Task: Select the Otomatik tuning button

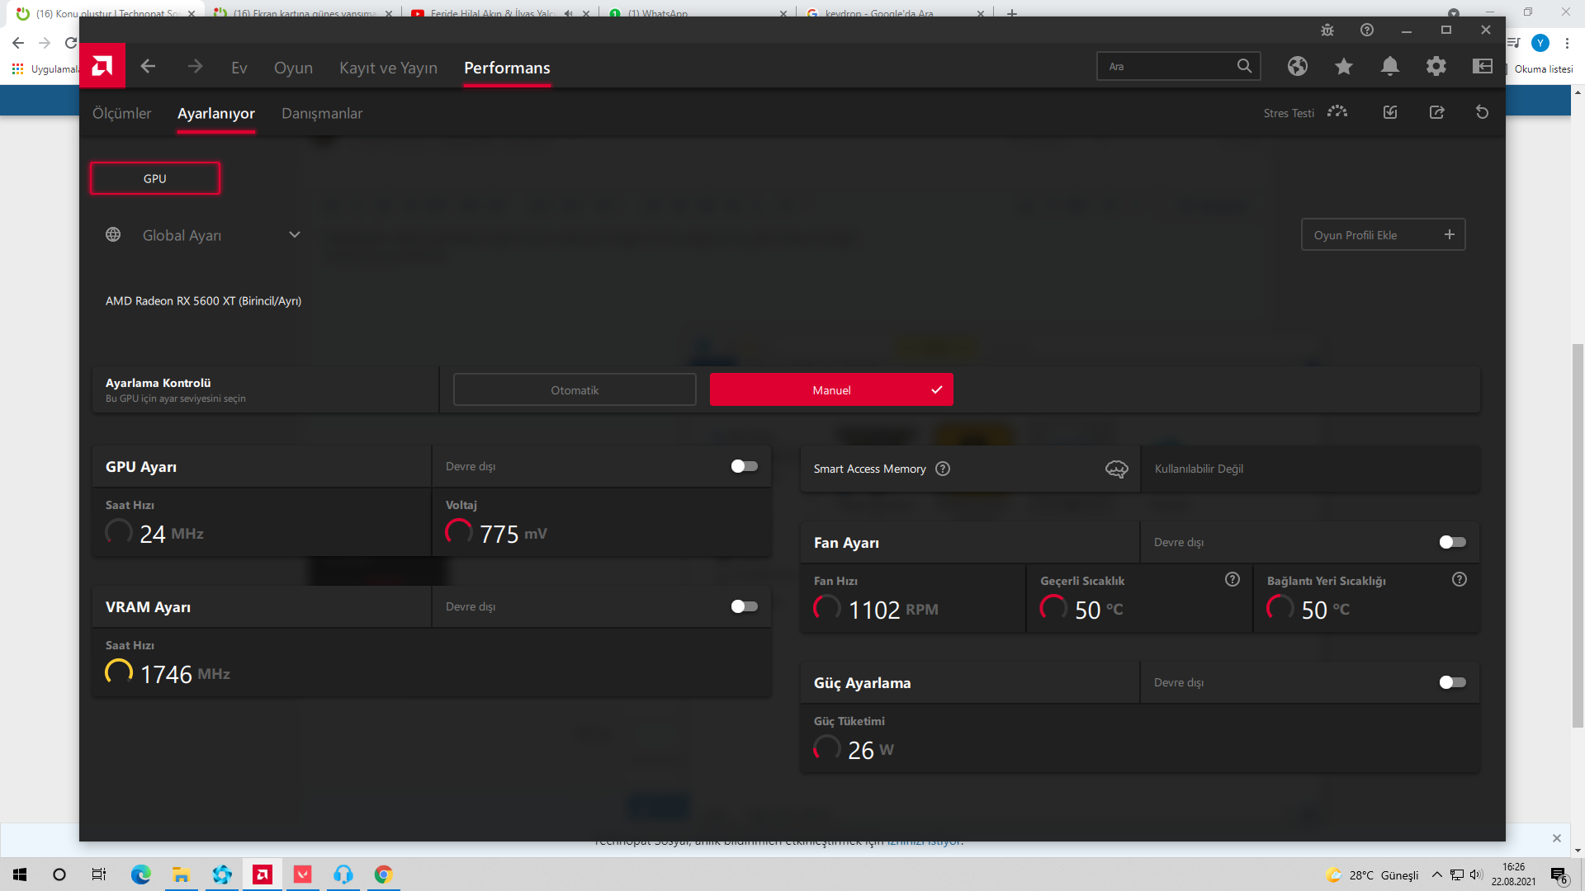Action: 575,390
